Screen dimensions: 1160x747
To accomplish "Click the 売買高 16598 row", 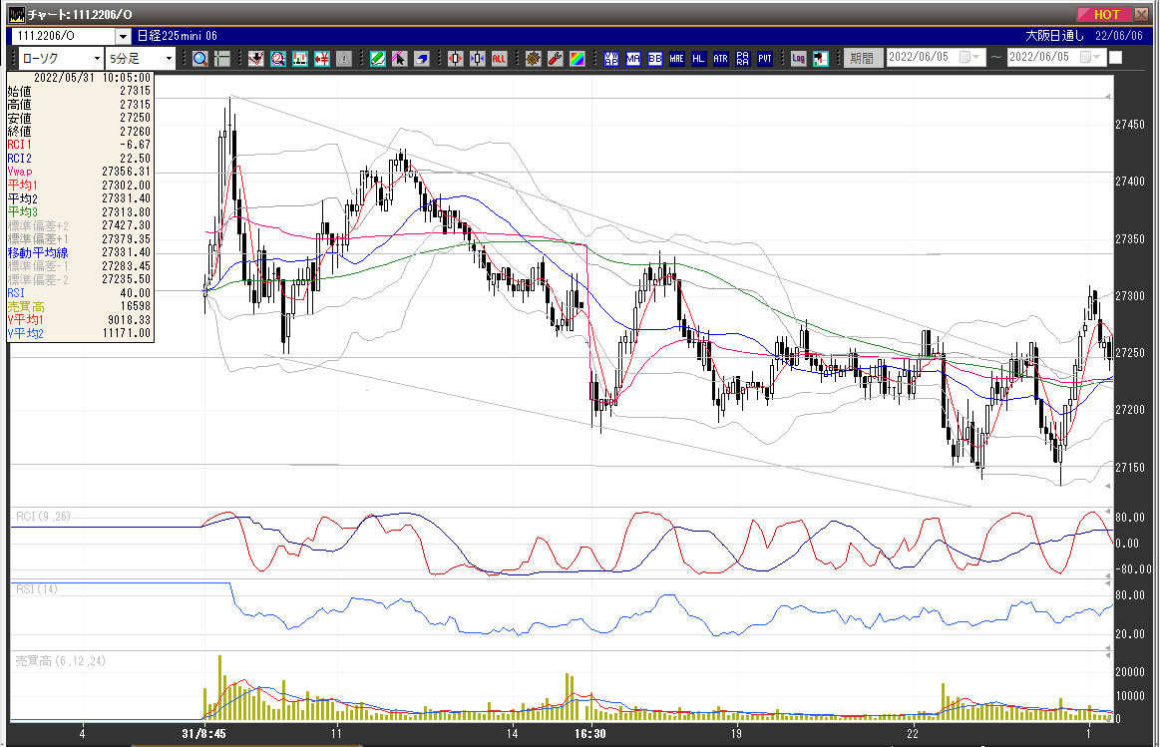I will tap(79, 306).
